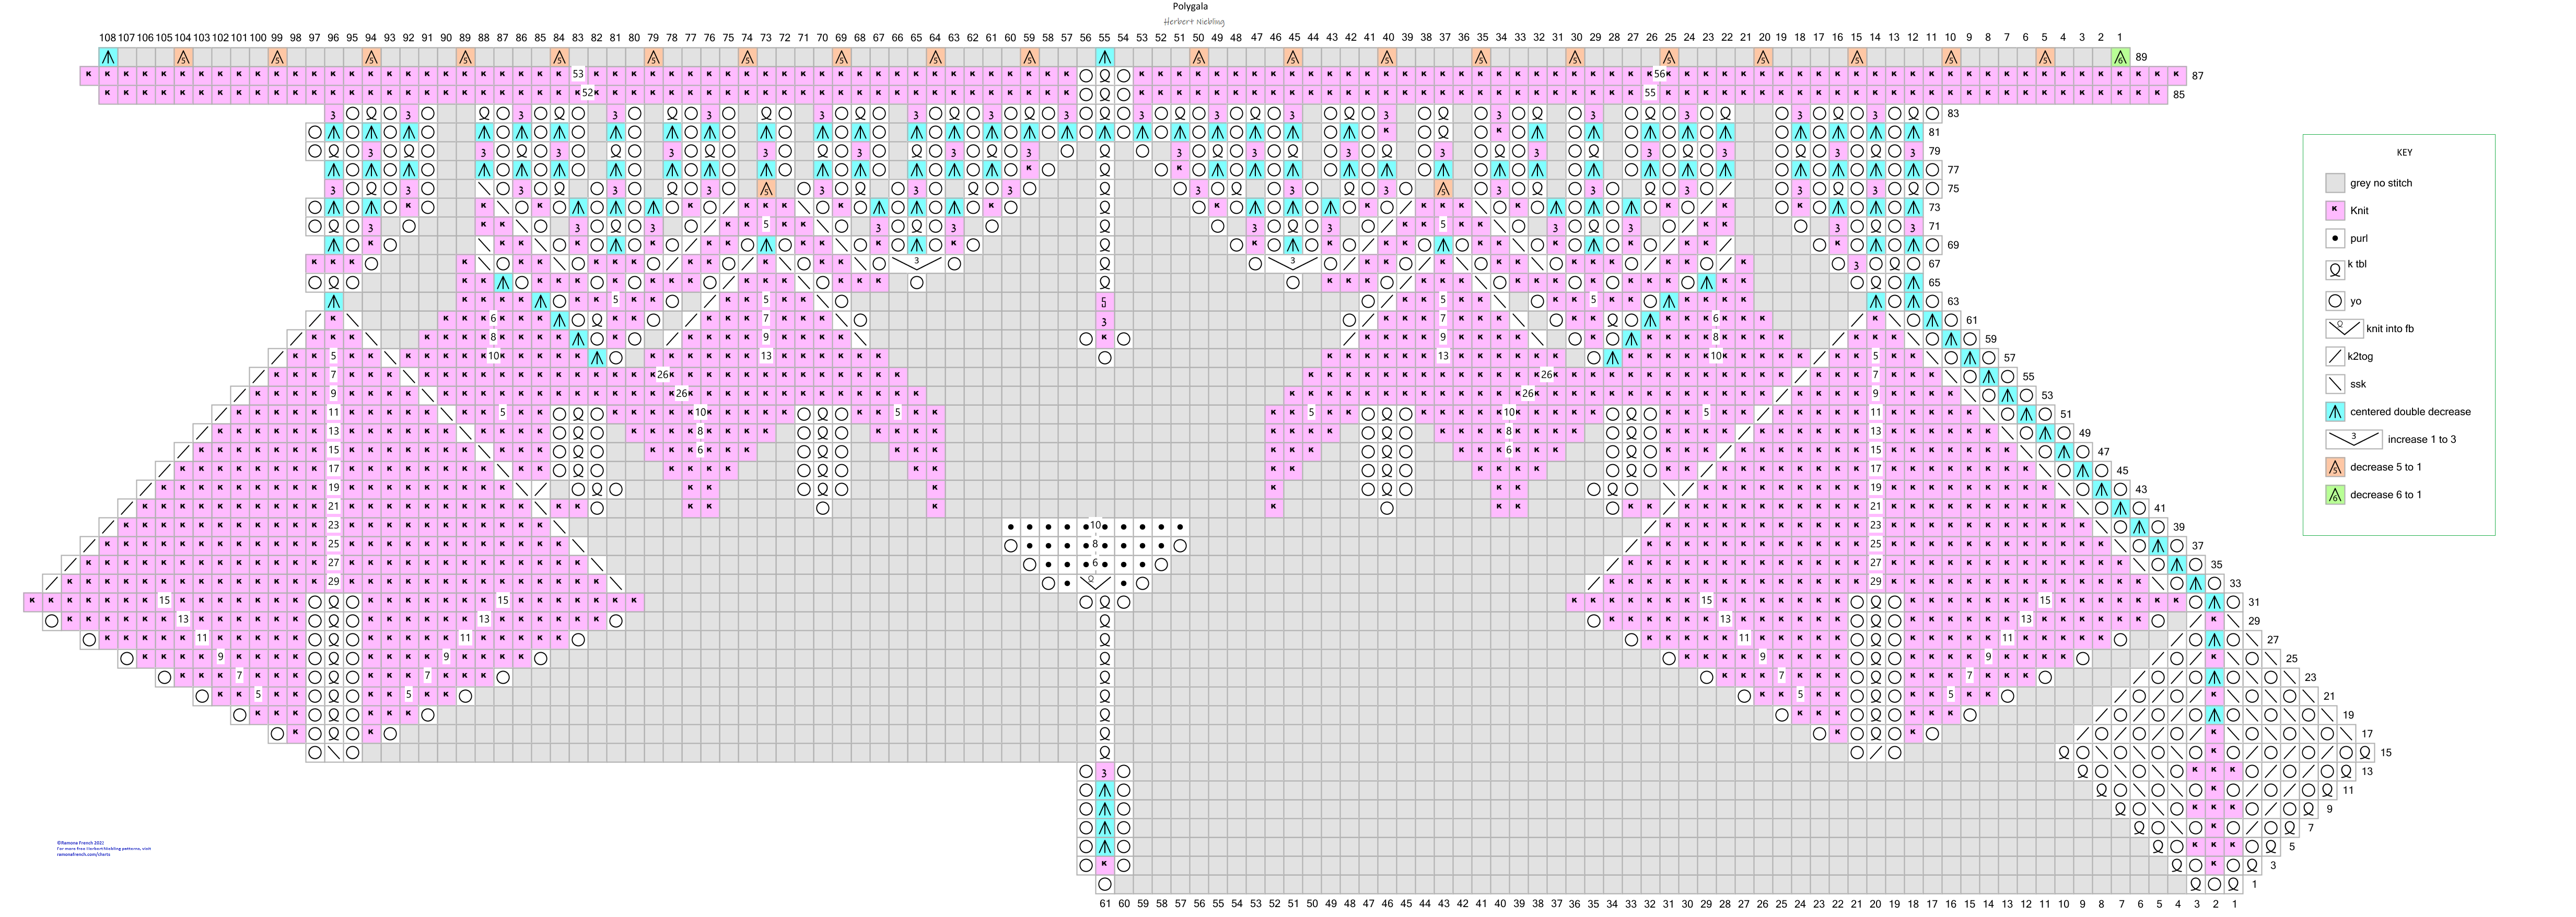The height and width of the screenshot is (917, 2576).
Task: Click the green decrease 6 to 1 key swatch
Action: tap(2335, 494)
